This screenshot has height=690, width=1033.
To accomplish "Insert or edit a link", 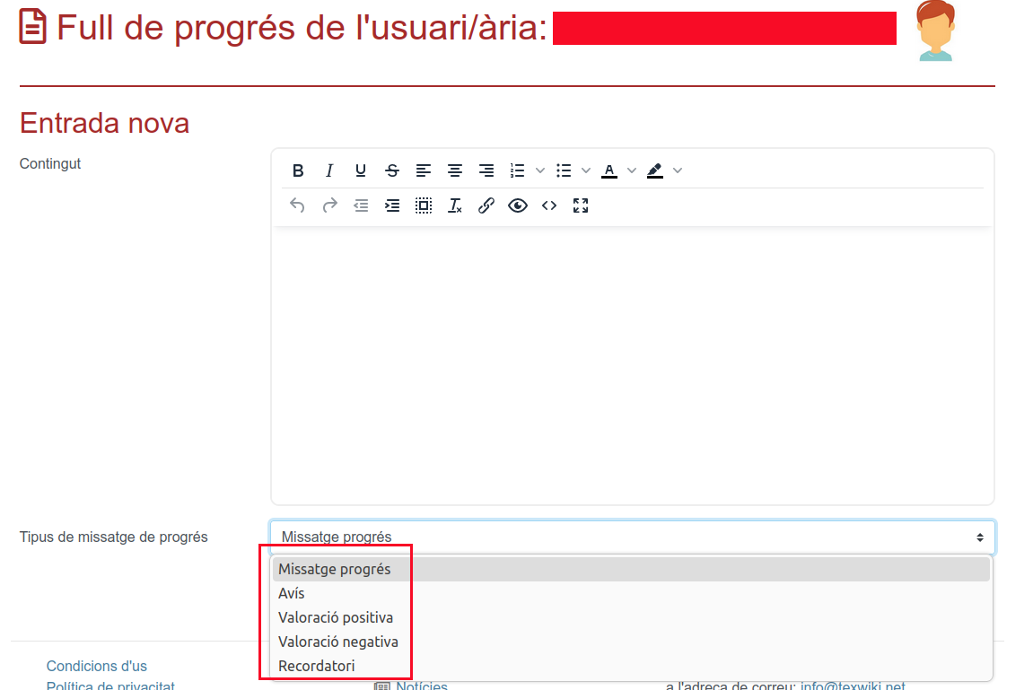I will coord(486,205).
